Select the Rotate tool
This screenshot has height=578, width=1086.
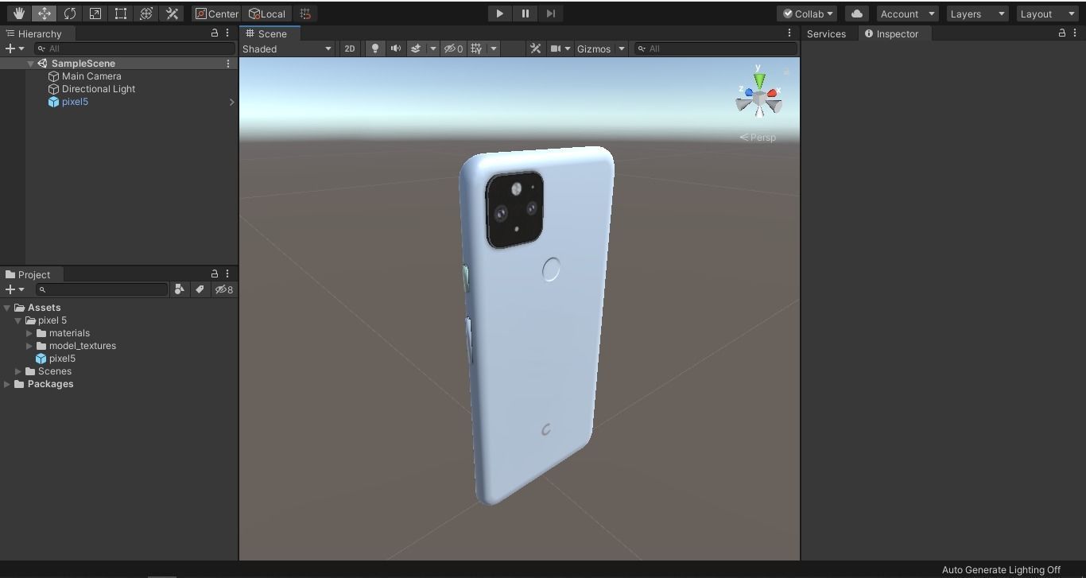pos(70,14)
